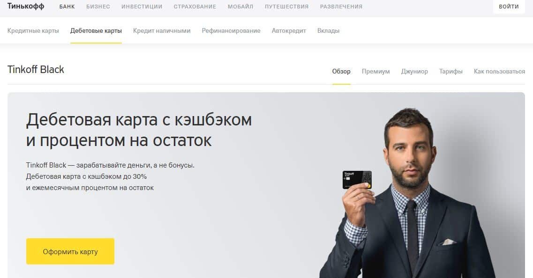
Task: Switch to the Премиум sub-tab
Action: (x=375, y=71)
